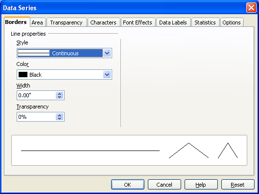Screen dimensions: 259x194
Task: Expand the Color dropdown arrow
Action: pos(107,75)
